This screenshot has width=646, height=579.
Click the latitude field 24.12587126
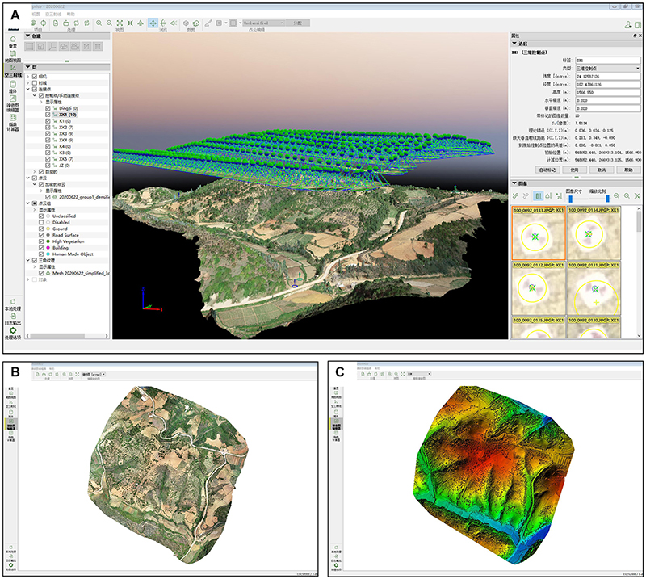pos(608,76)
